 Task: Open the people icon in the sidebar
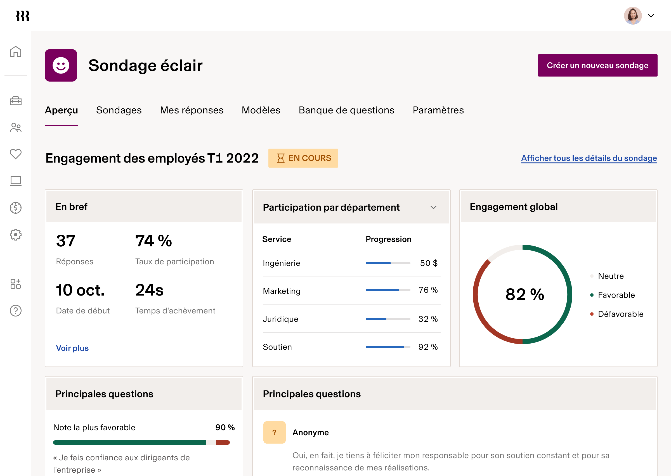click(16, 128)
